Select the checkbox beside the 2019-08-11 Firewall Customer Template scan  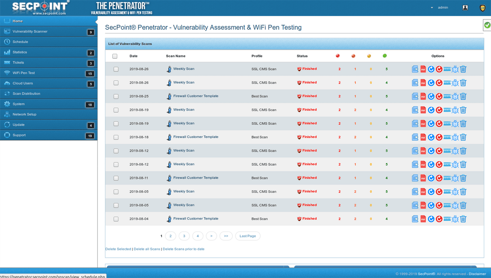click(116, 178)
